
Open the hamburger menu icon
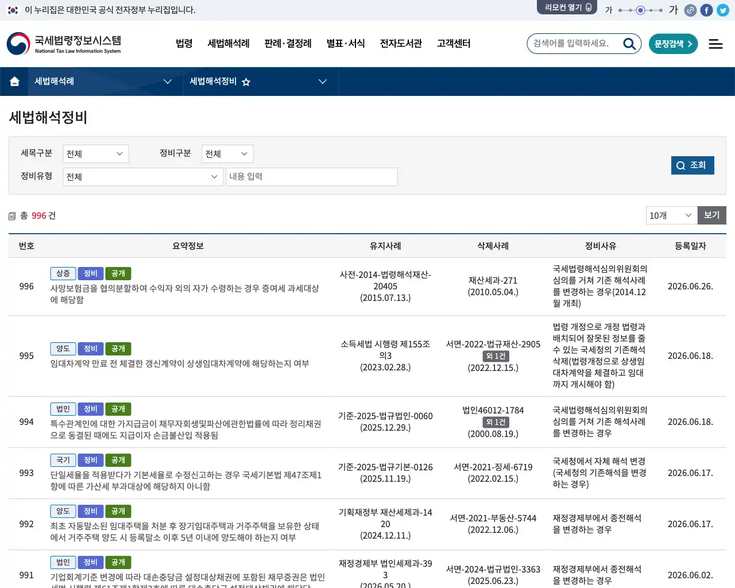pyautogui.click(x=715, y=44)
